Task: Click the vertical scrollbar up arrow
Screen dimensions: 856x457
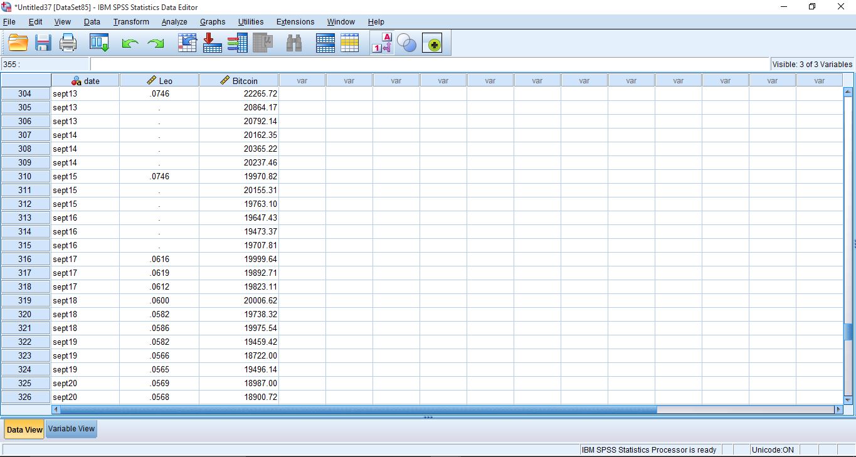Action: (x=848, y=92)
